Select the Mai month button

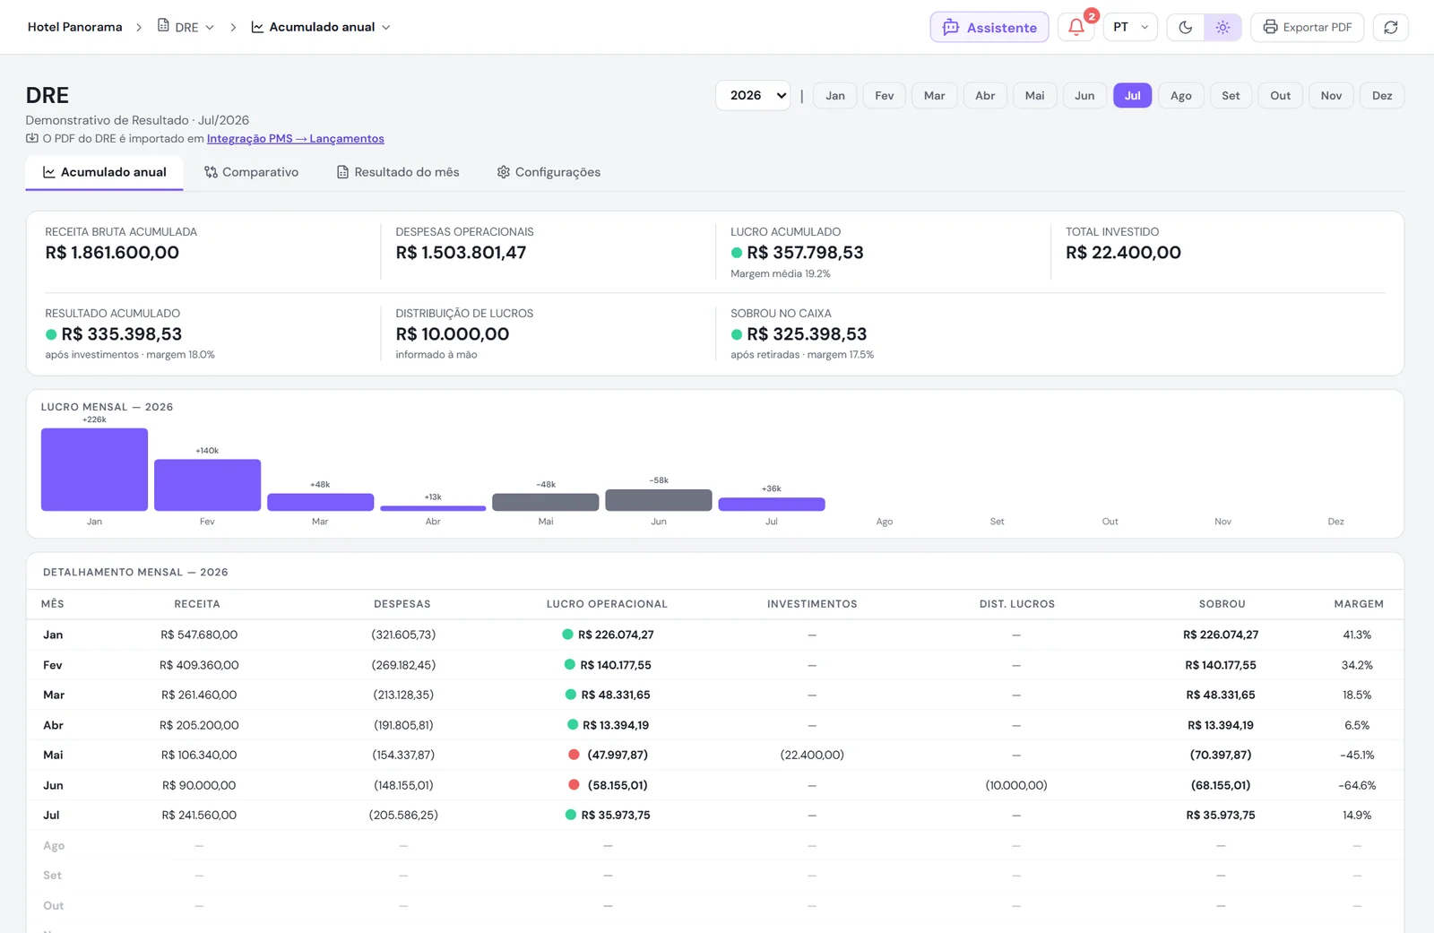pos(1035,95)
